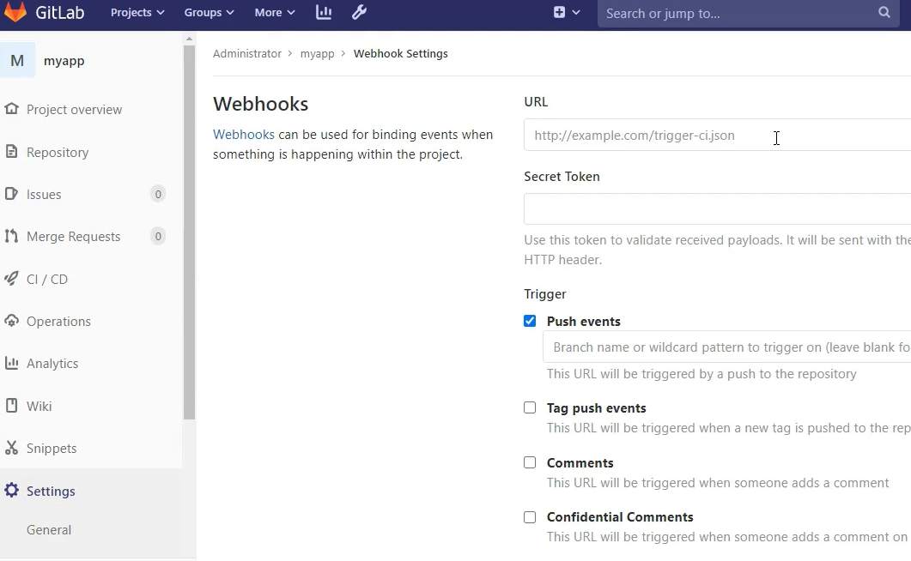Viewport: 911px width, 561px height.
Task: Enable the Tag push events checkbox
Action: pos(530,407)
